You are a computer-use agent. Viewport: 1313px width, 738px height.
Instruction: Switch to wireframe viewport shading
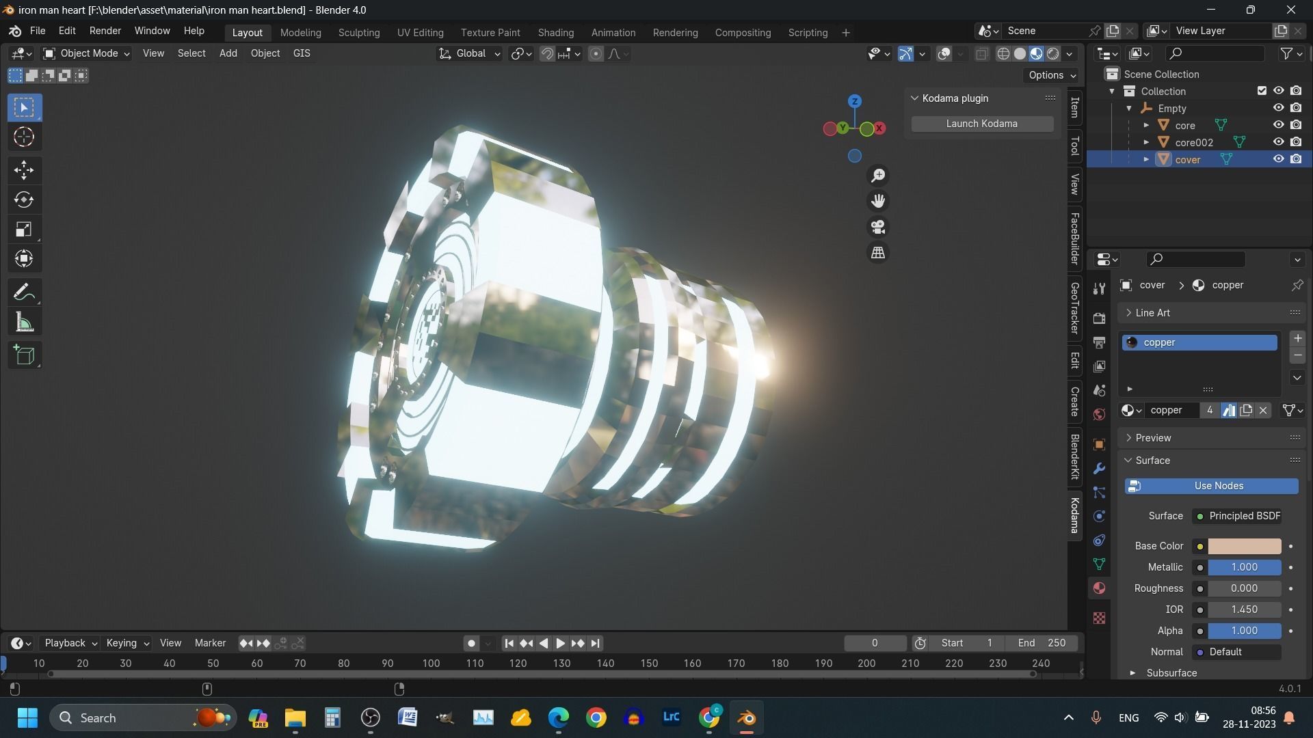pyautogui.click(x=1003, y=54)
